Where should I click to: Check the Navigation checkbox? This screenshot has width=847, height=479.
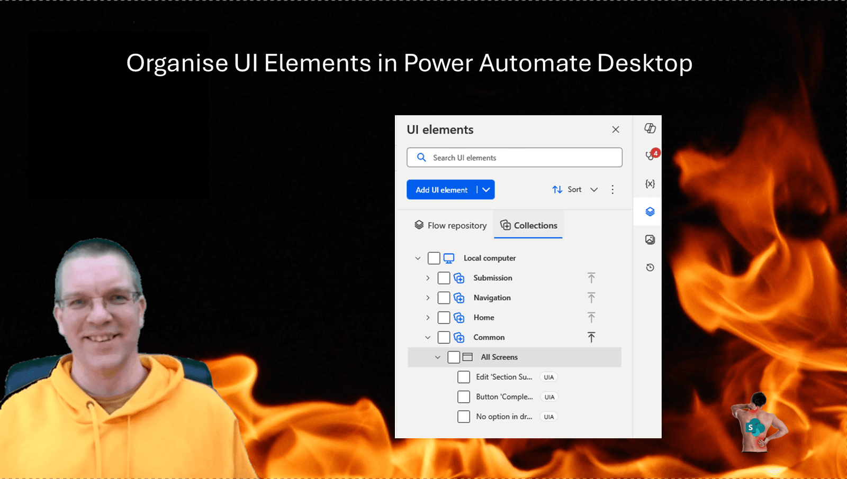[x=444, y=298]
